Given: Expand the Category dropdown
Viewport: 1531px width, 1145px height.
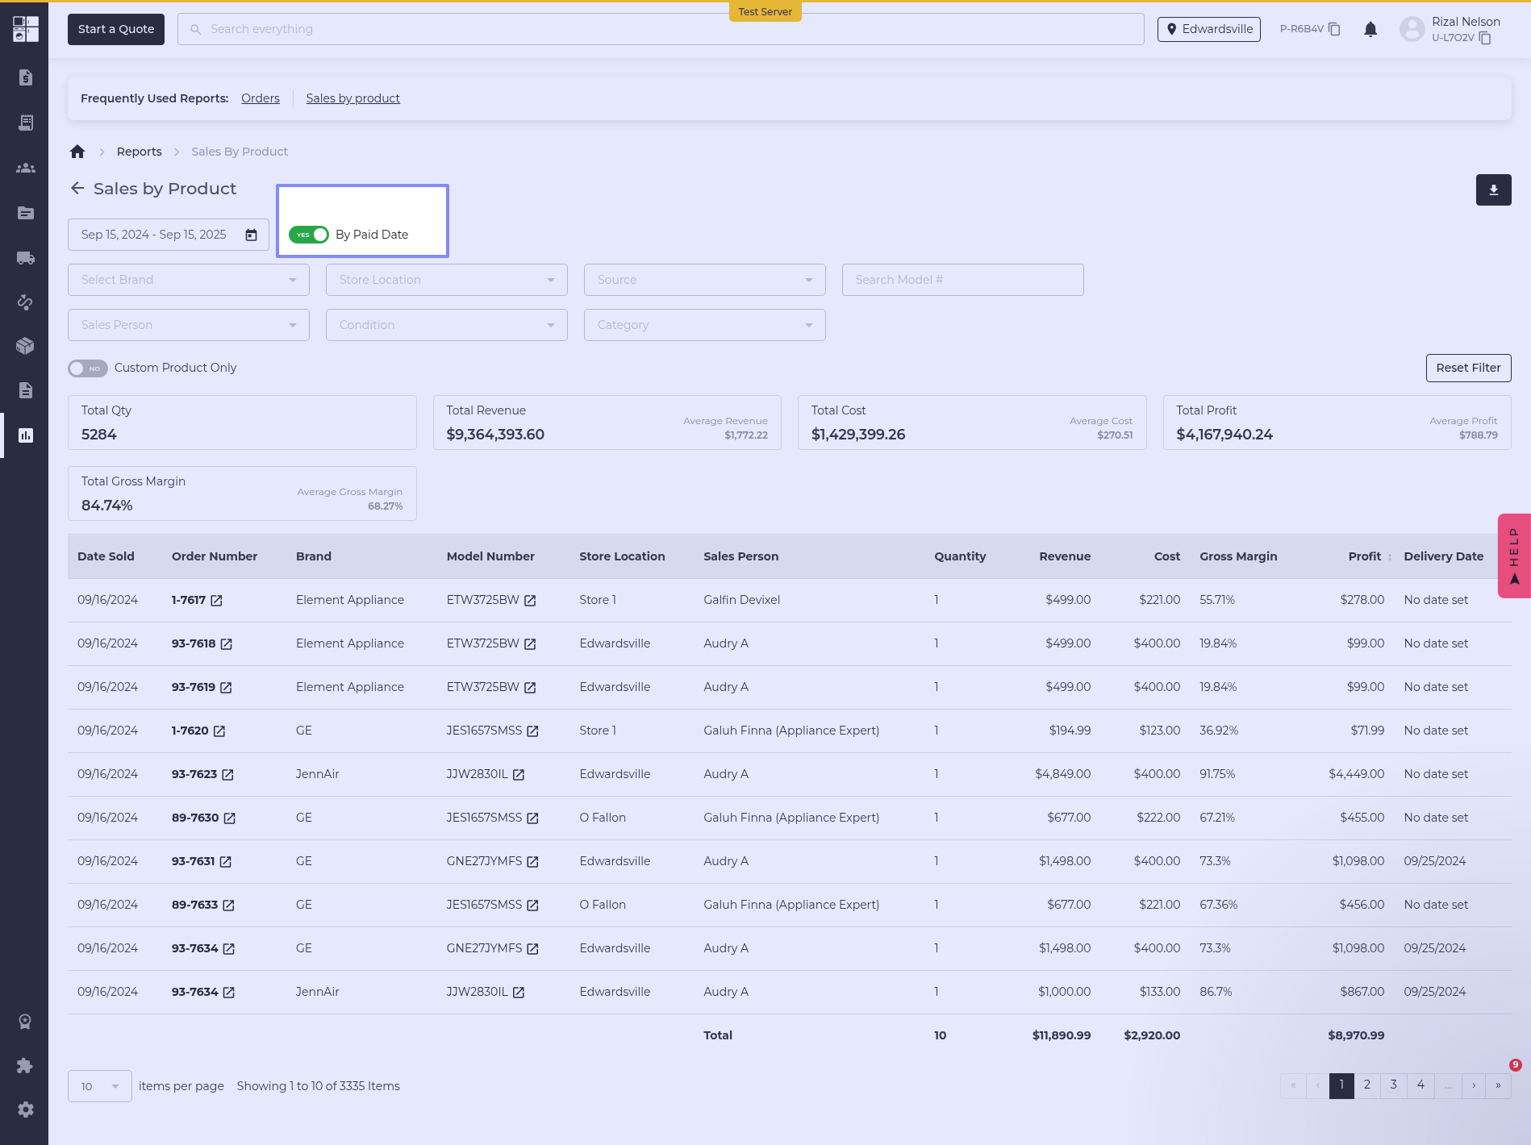Looking at the screenshot, I should [705, 325].
